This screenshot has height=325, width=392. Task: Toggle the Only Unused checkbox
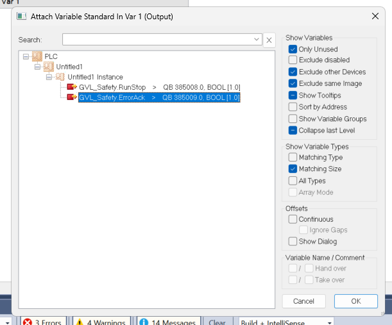tap(293, 49)
